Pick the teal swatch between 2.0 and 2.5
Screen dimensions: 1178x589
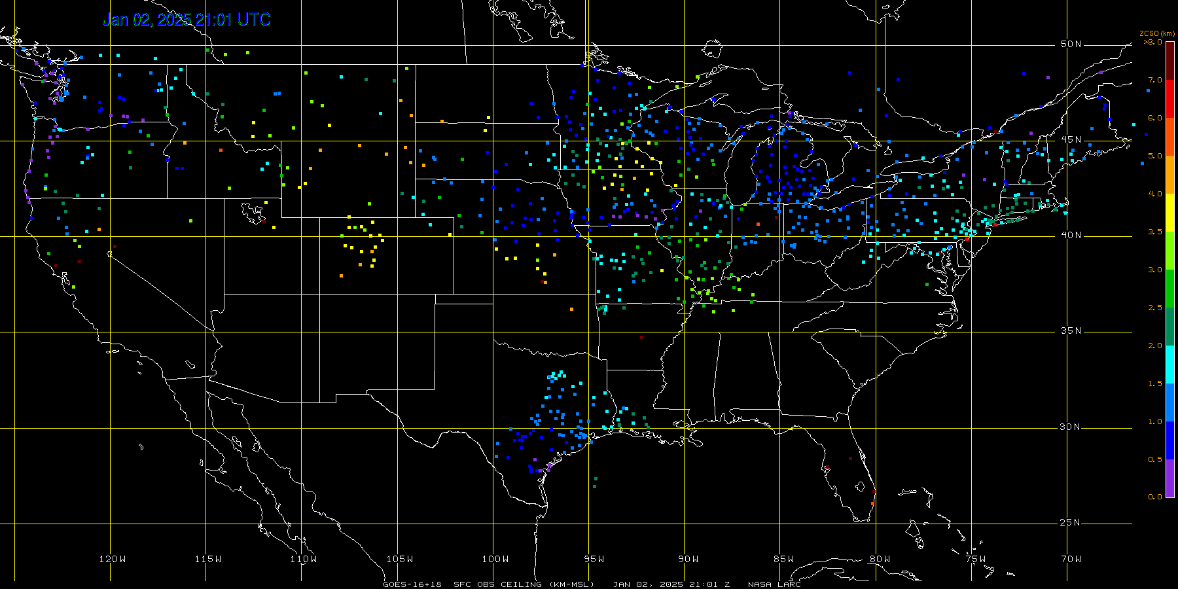click(1170, 327)
